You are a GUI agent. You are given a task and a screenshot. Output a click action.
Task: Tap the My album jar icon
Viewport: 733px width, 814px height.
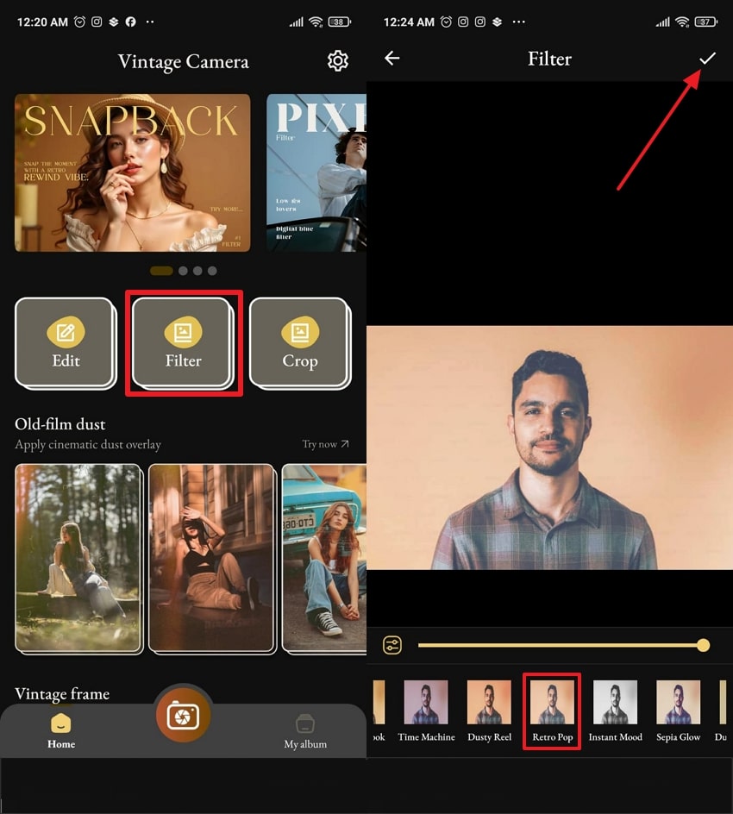304,723
